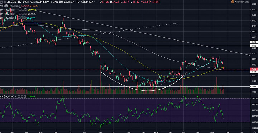Hide the RSI (14, close) indicator
This screenshot has height=133, width=258.
tap(19, 96)
